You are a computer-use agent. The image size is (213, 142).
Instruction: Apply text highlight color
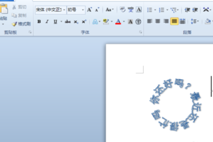[106, 22]
